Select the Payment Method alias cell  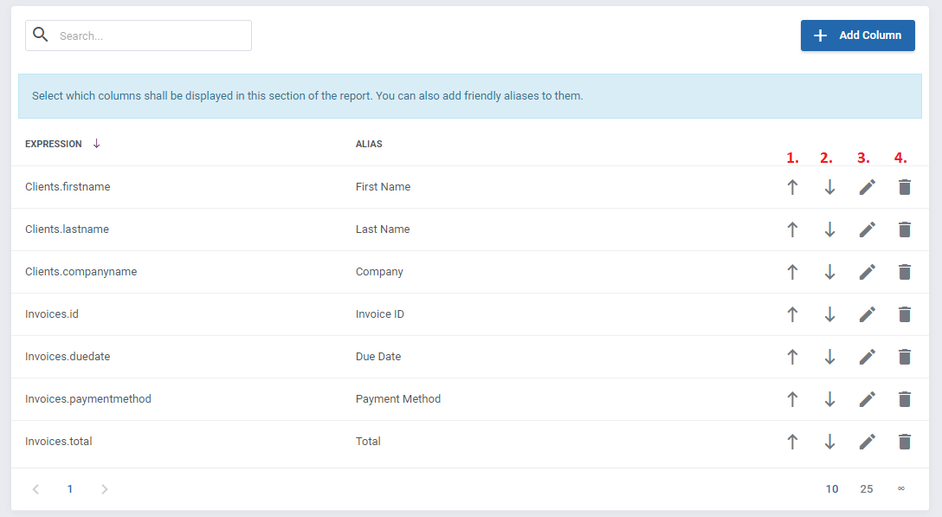point(398,399)
